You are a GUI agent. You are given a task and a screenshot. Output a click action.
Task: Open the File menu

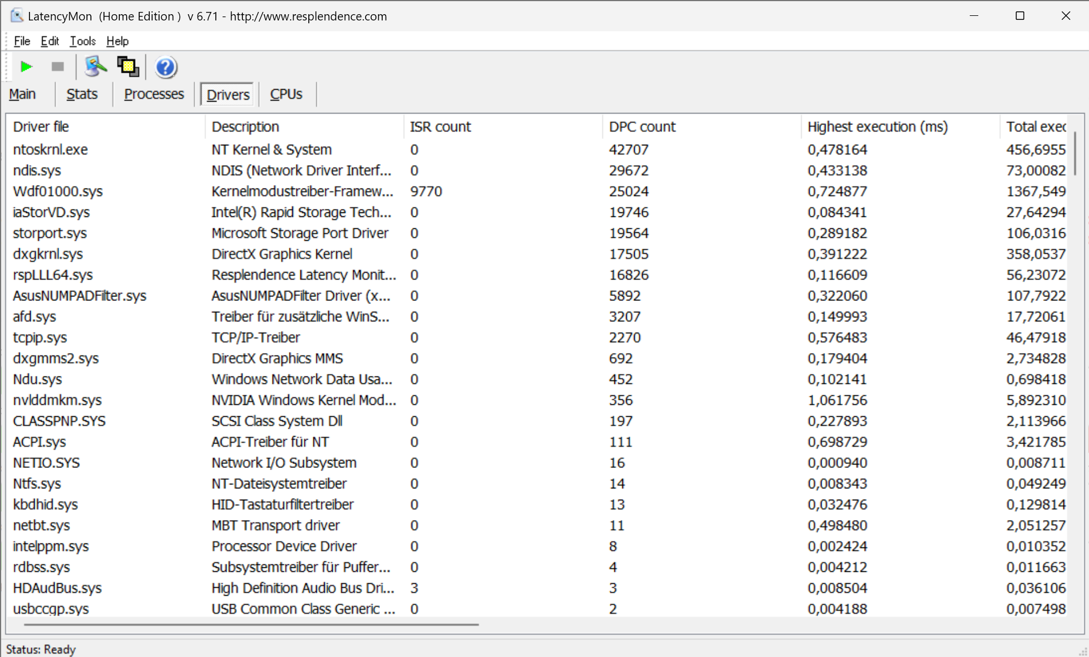click(22, 41)
